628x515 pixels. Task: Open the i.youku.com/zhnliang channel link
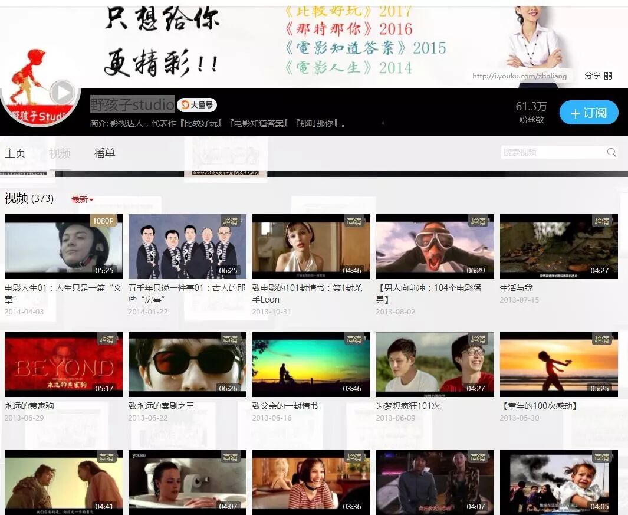point(517,76)
